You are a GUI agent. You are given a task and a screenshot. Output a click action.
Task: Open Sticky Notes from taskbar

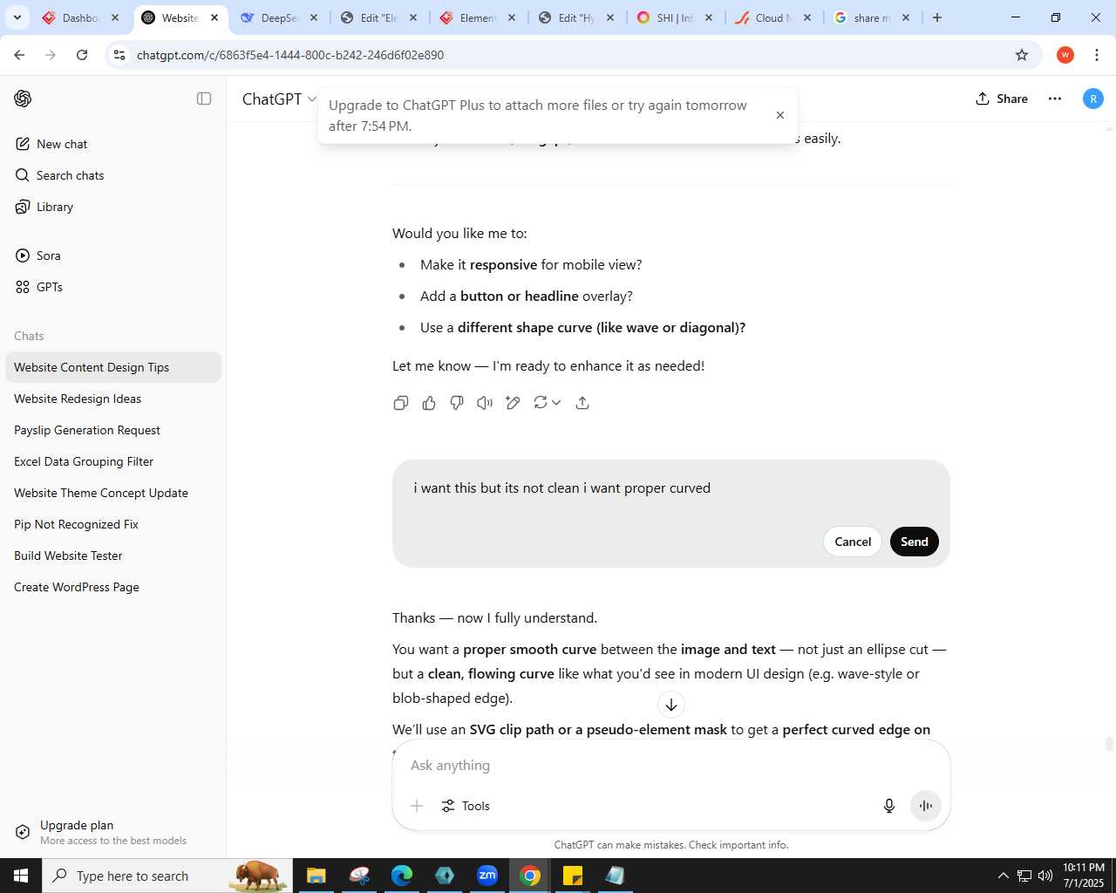pyautogui.click(x=573, y=876)
